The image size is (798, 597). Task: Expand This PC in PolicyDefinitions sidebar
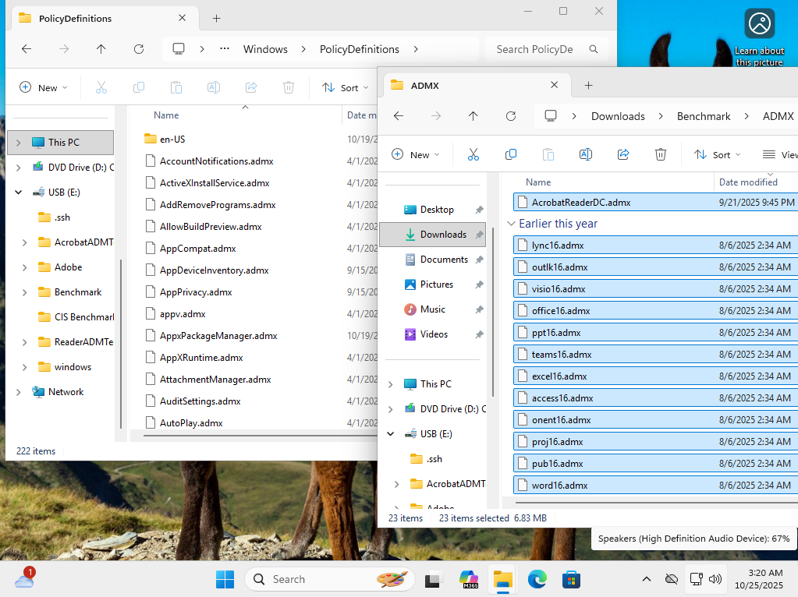coord(18,143)
